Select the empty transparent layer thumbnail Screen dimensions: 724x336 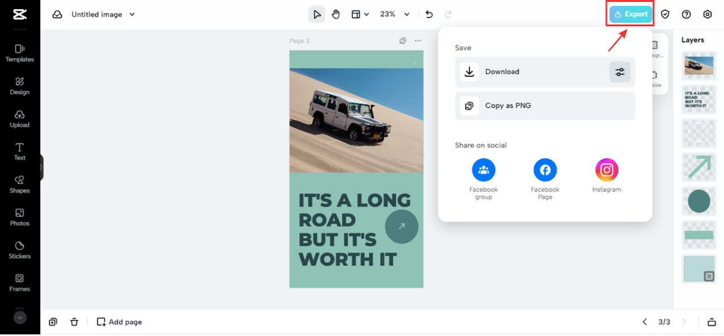tap(699, 133)
